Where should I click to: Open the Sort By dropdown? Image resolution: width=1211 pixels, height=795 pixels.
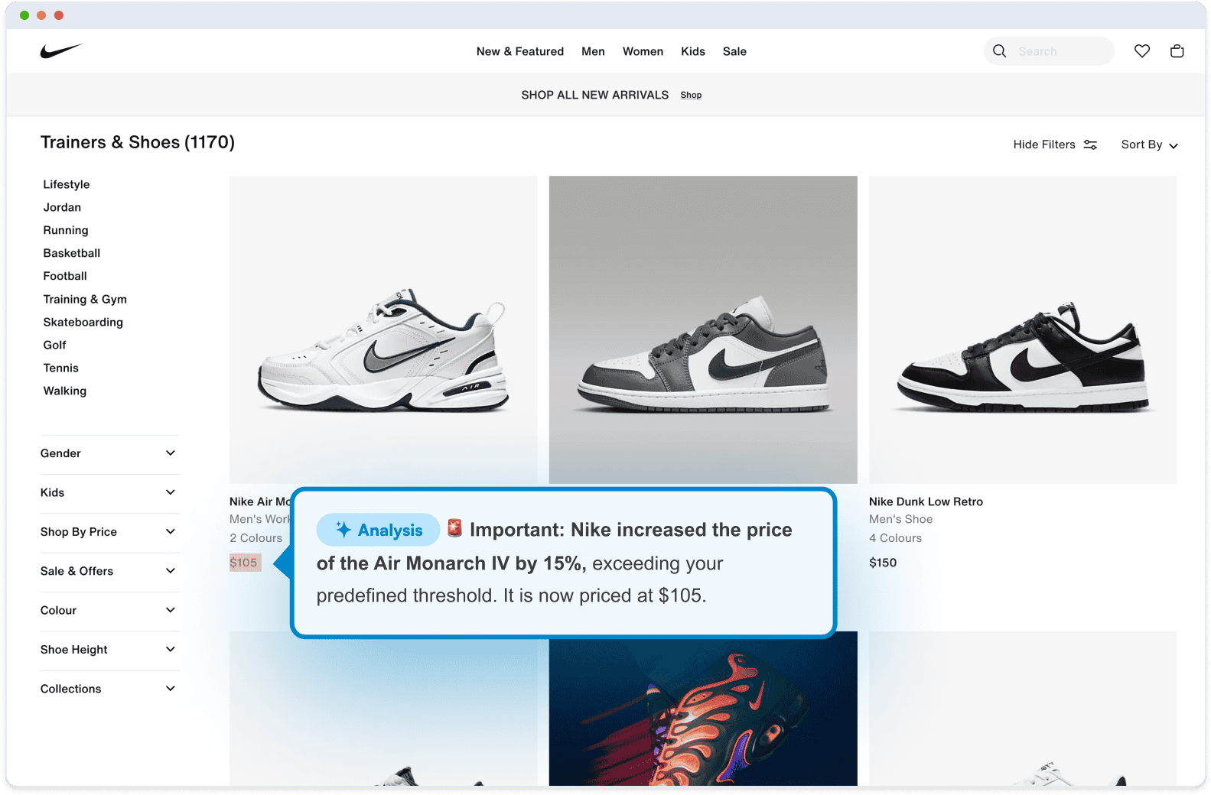(x=1148, y=144)
